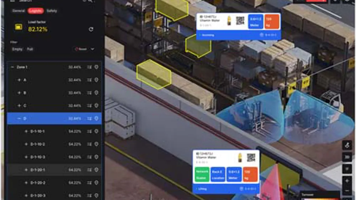Collapse the highlighted D row
Screen dimensions: 356x200
point(19,119)
